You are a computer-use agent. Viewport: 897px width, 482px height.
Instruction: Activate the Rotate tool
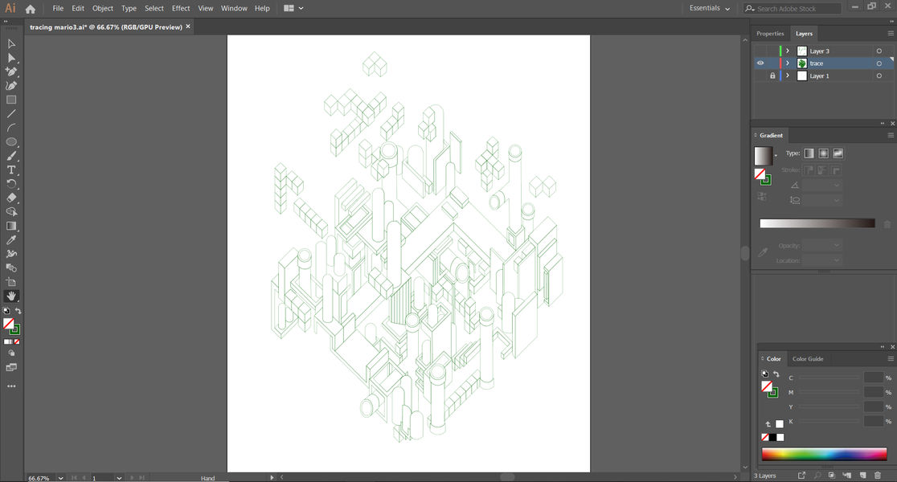[11, 184]
